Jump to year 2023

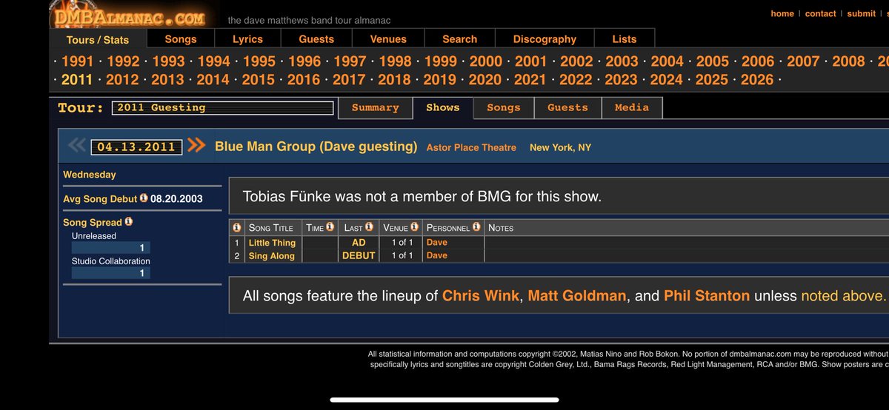621,80
